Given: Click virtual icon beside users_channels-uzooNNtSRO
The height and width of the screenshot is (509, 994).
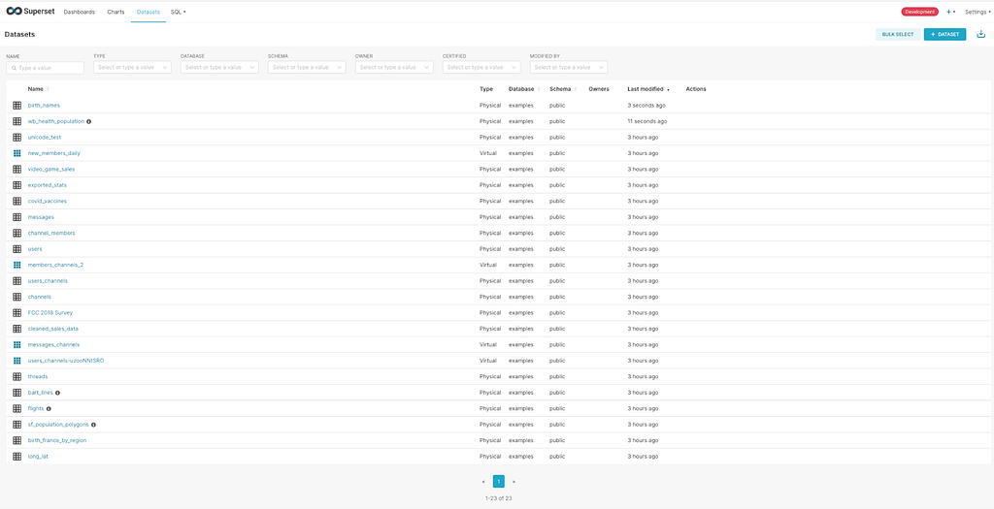Looking at the screenshot, I should (x=17, y=361).
